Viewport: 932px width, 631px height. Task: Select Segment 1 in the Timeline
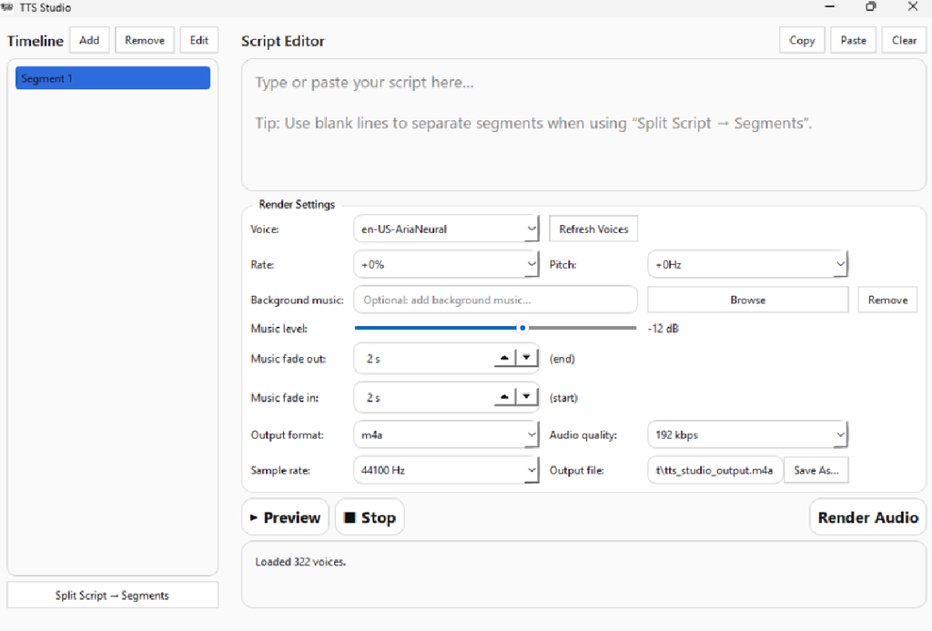click(112, 78)
